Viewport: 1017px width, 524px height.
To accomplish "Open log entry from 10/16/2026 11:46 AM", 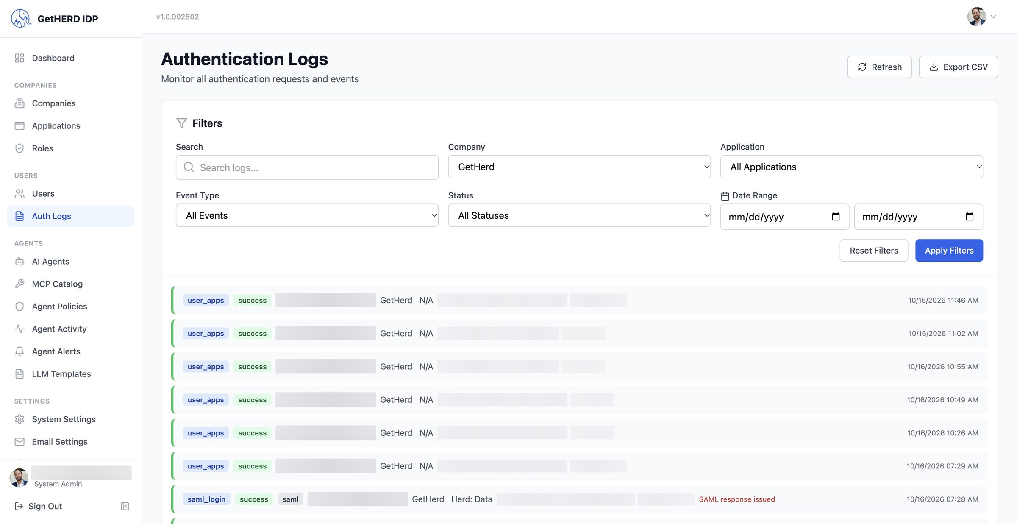I will 579,300.
